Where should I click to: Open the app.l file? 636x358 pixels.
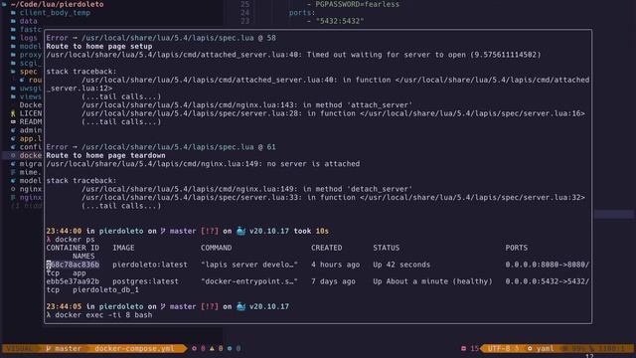tap(31, 139)
